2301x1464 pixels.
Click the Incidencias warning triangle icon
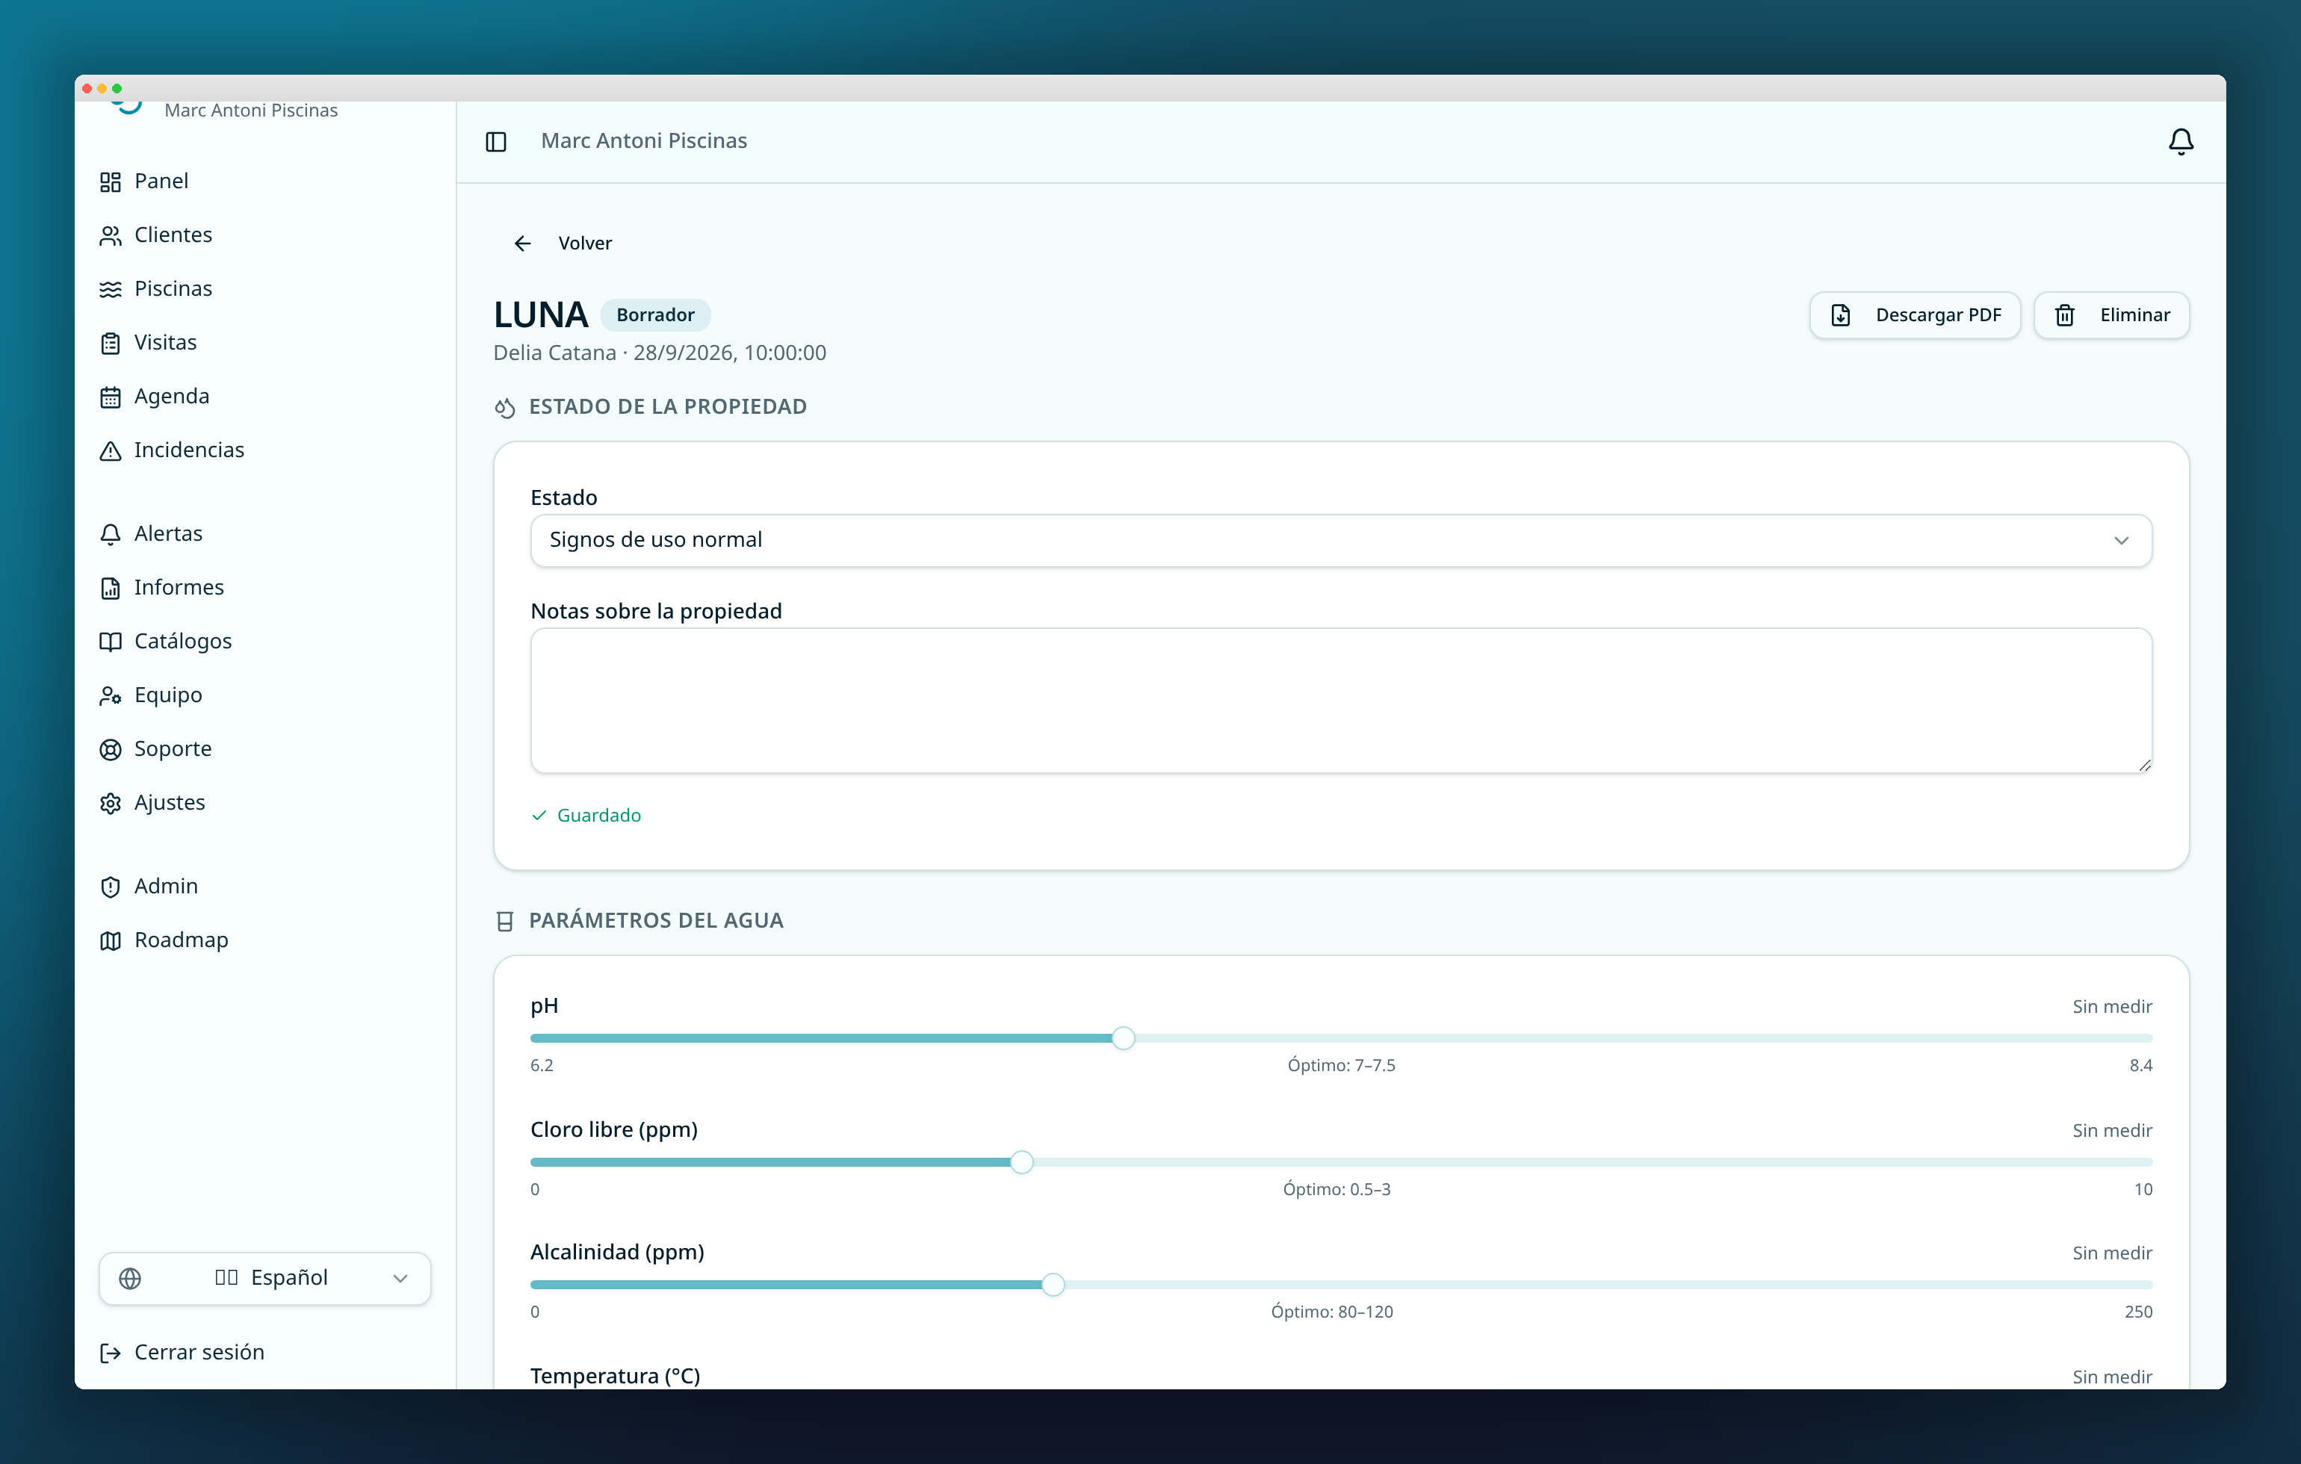(111, 450)
